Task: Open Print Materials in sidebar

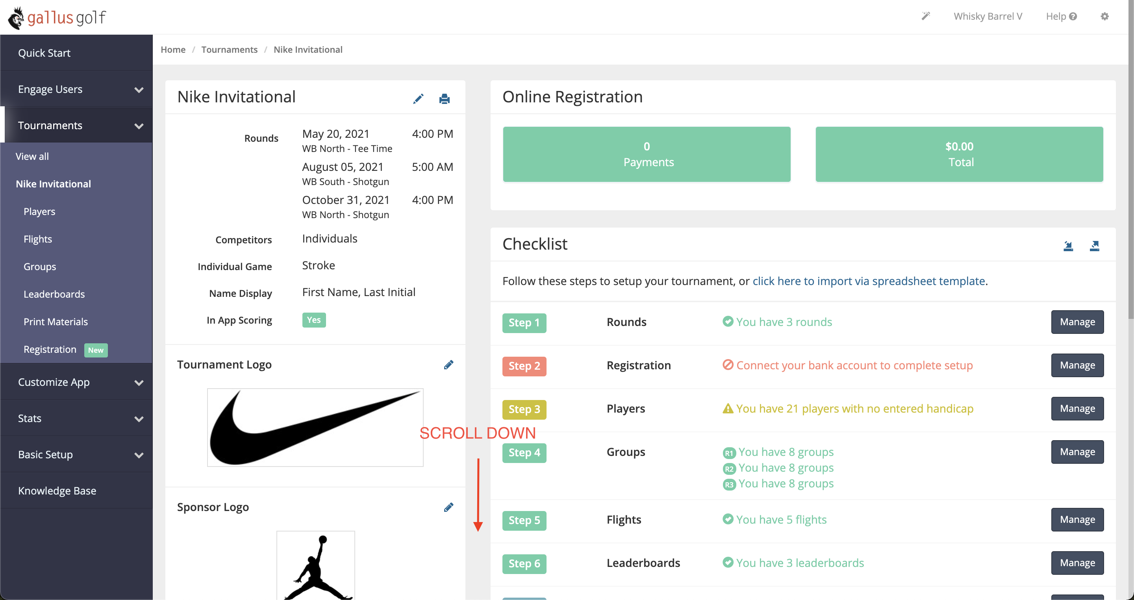Action: click(x=56, y=322)
